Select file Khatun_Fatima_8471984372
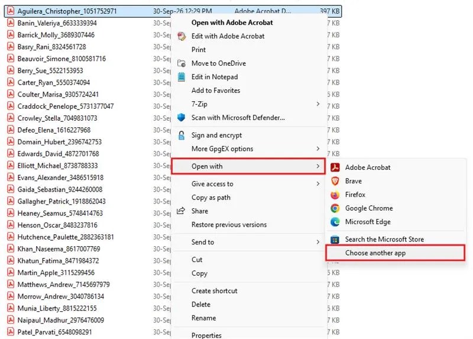Image resolution: width=473 pixels, height=339 pixels. 58,260
